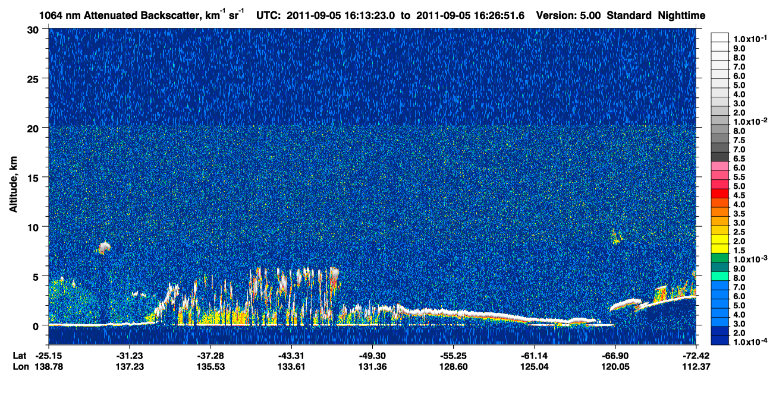Image resolution: width=773 pixels, height=396 pixels.
Task: Click the 'Standard' word in the header
Action: pyautogui.click(x=630, y=15)
